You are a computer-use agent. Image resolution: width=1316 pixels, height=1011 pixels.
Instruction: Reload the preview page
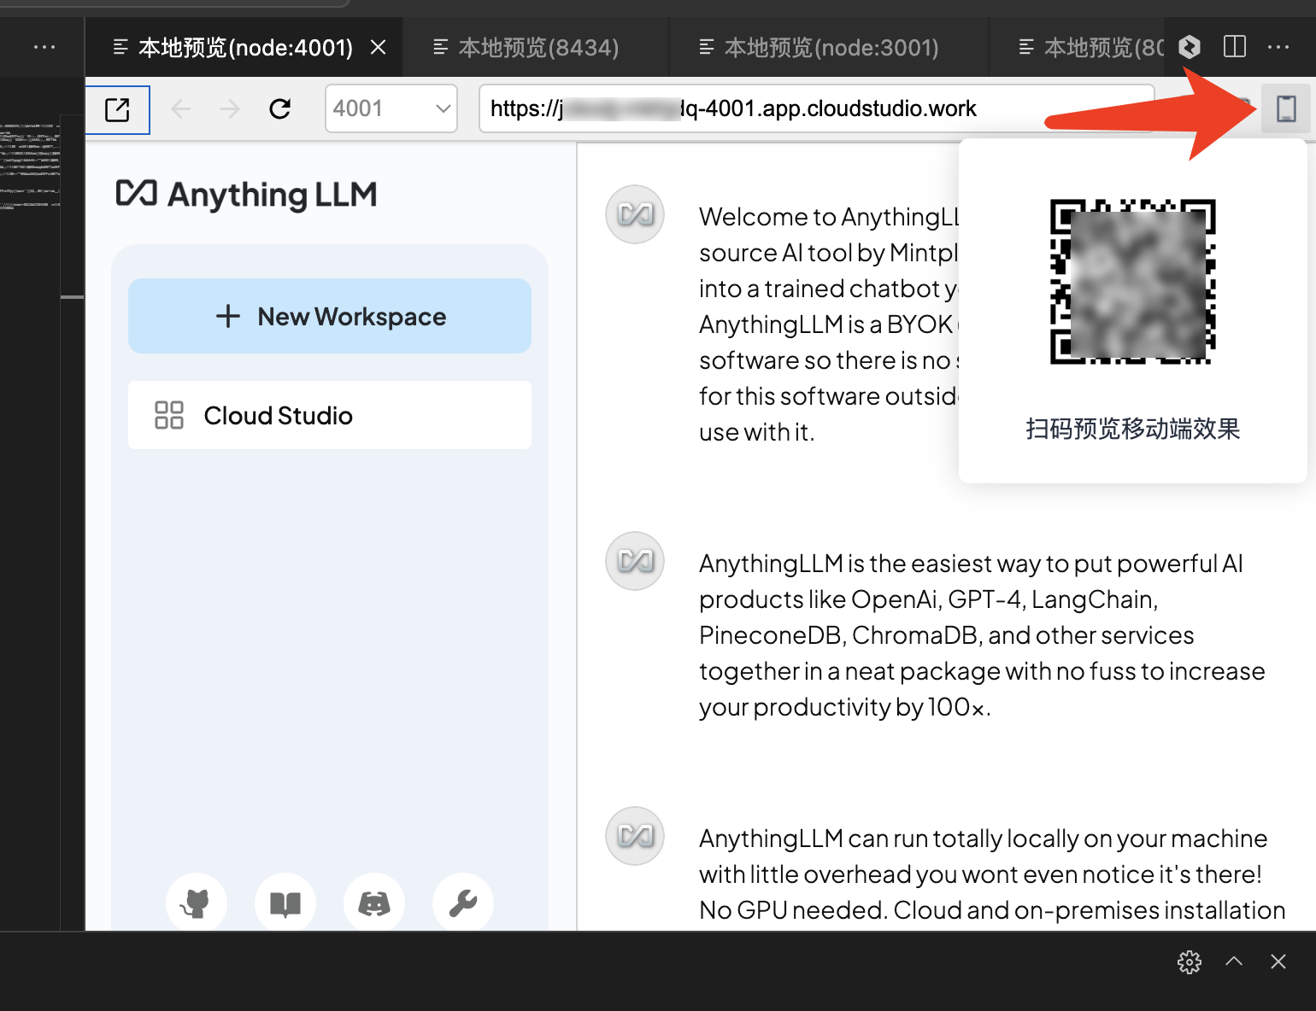pyautogui.click(x=279, y=108)
